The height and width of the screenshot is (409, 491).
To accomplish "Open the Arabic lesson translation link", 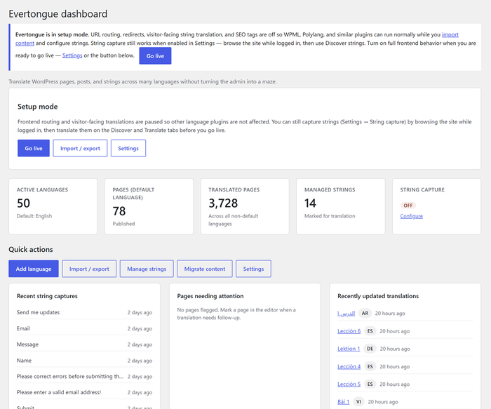I will [x=346, y=313].
